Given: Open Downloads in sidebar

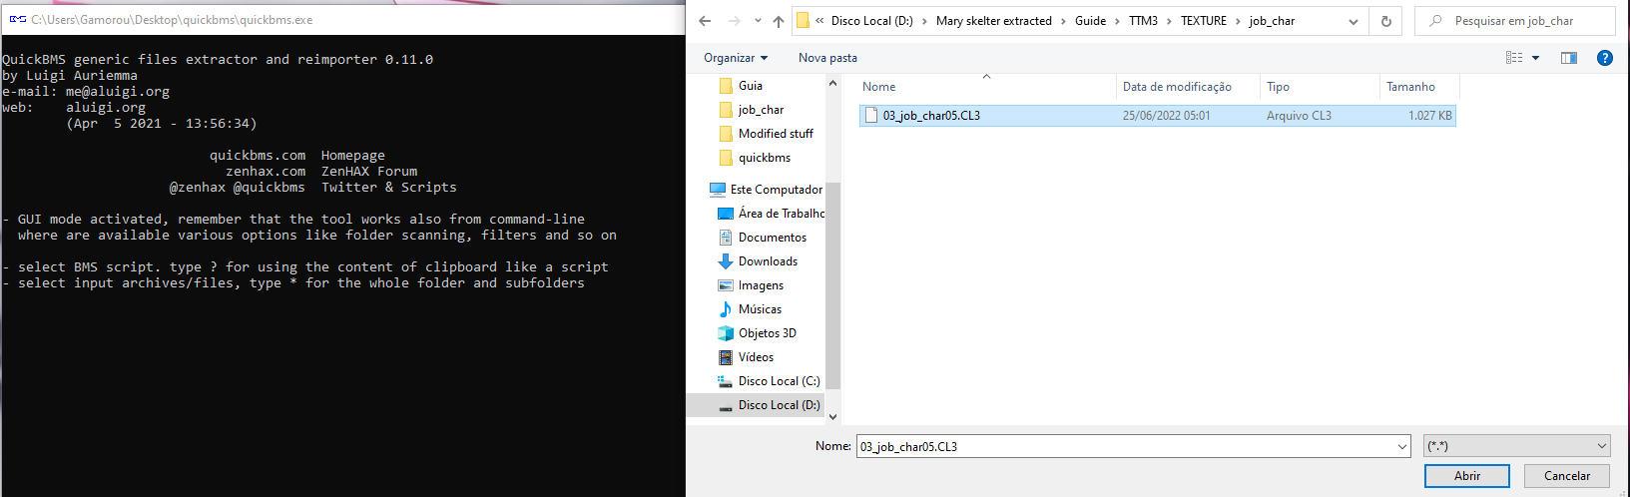Looking at the screenshot, I should [768, 261].
